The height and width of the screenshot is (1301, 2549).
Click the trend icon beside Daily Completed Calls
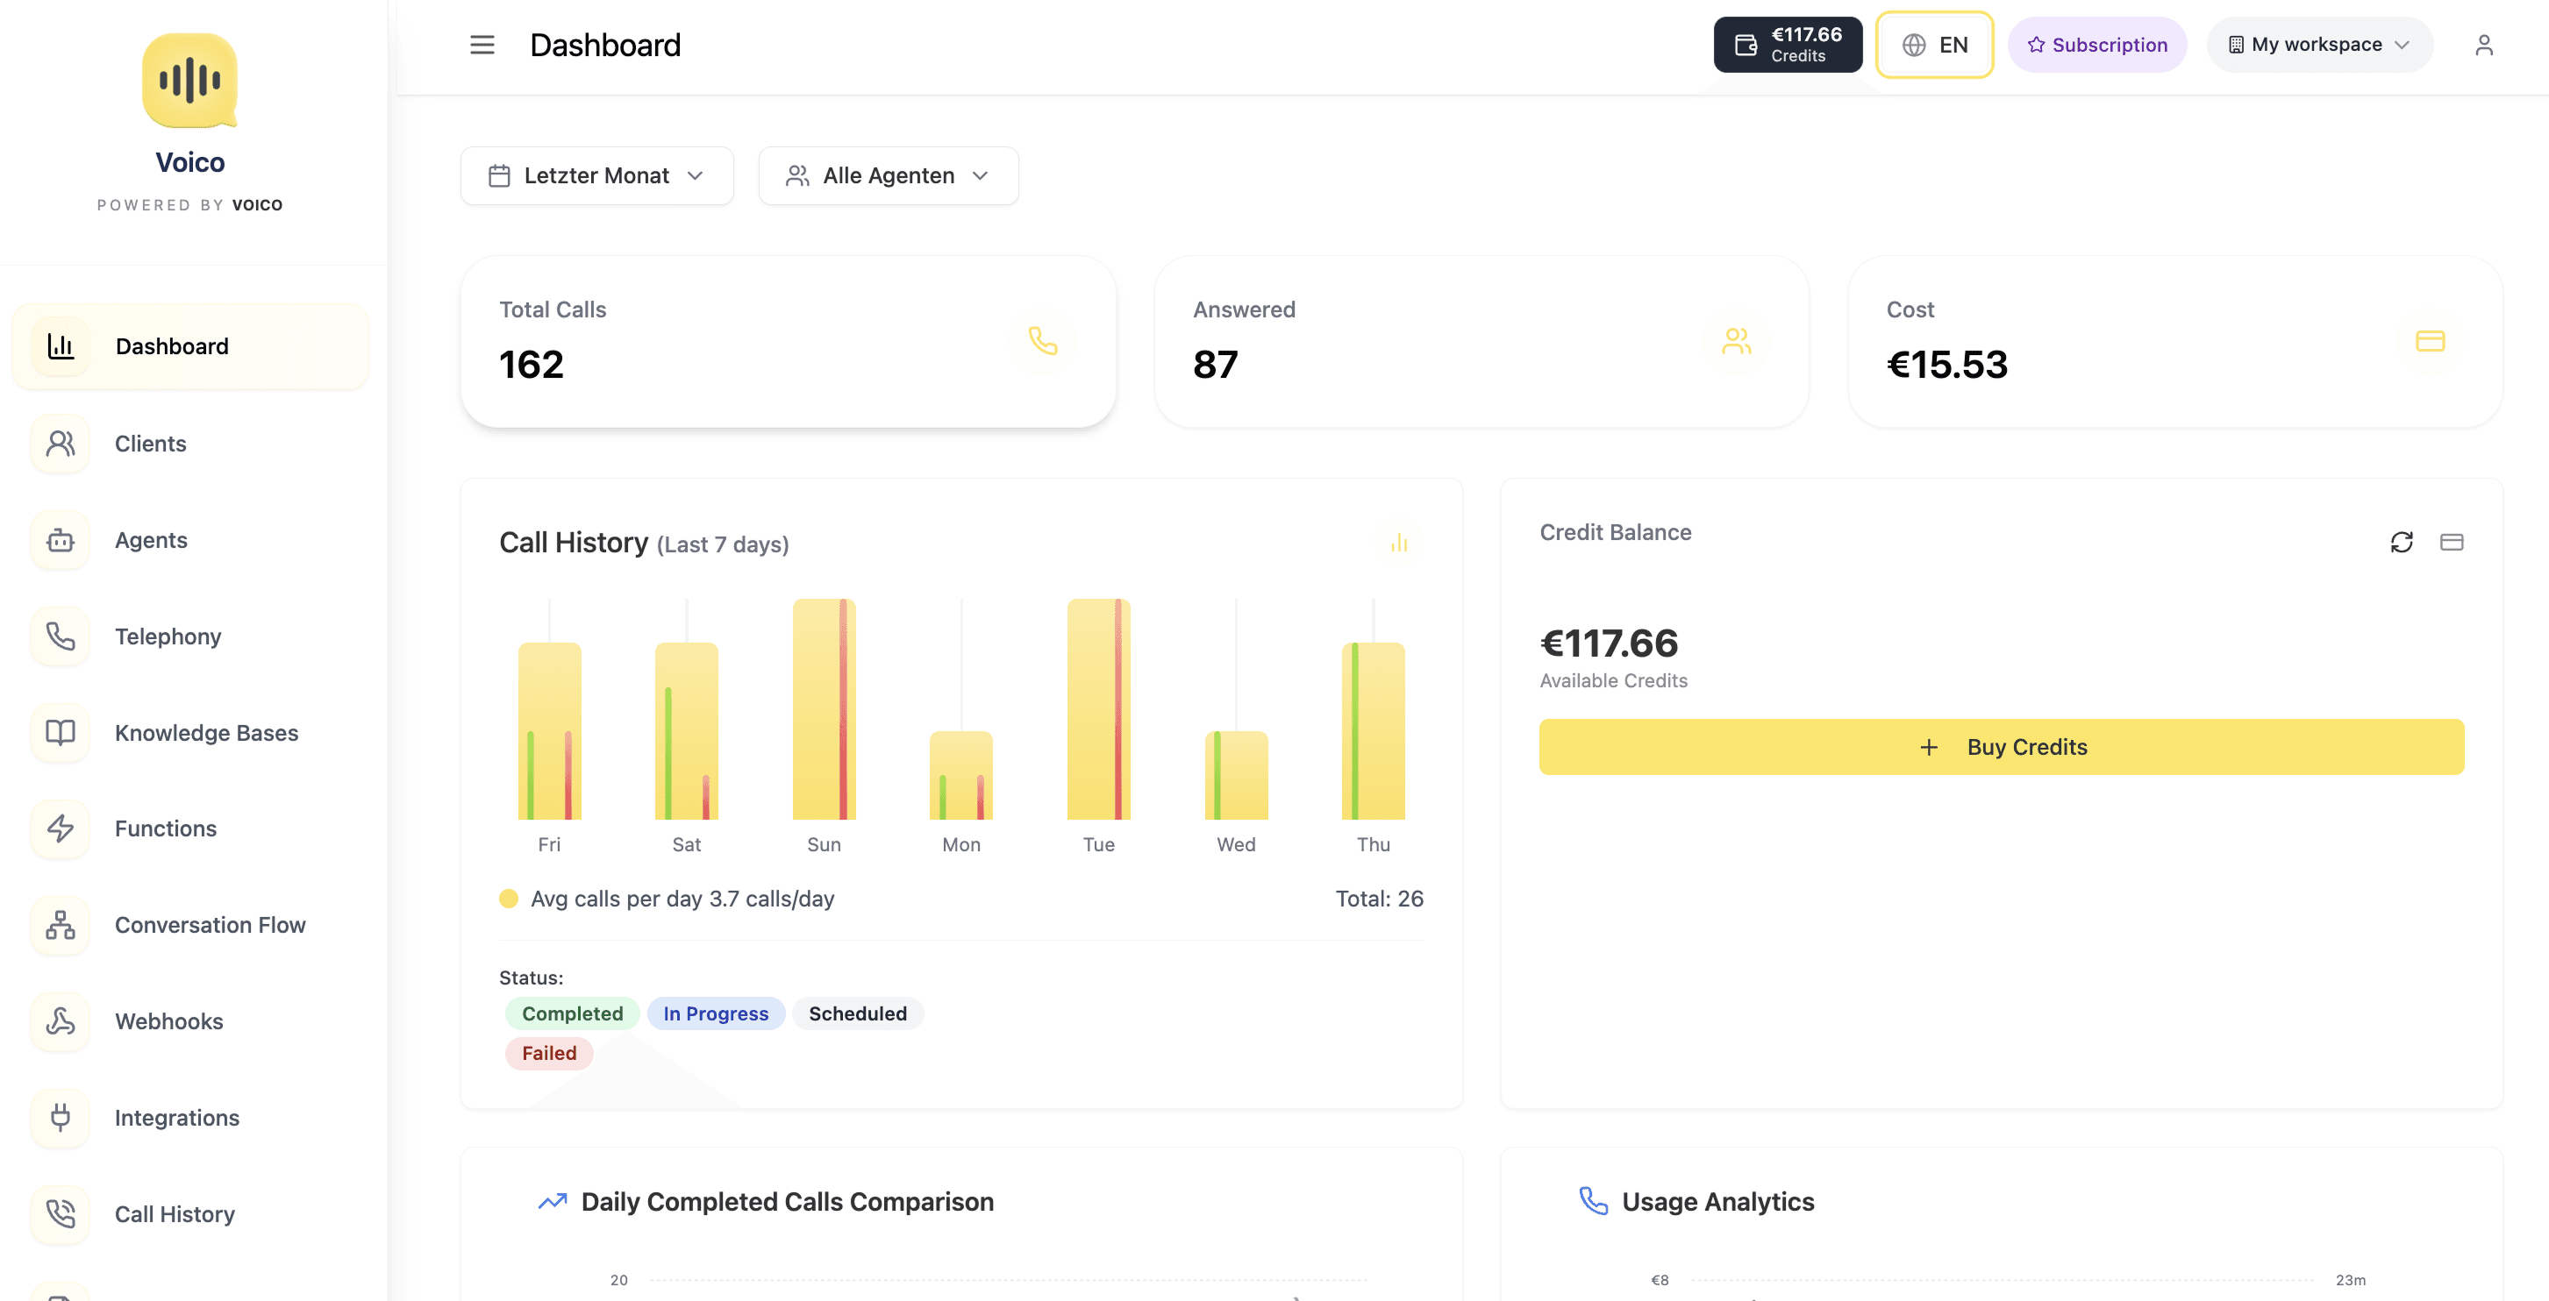(x=552, y=1201)
